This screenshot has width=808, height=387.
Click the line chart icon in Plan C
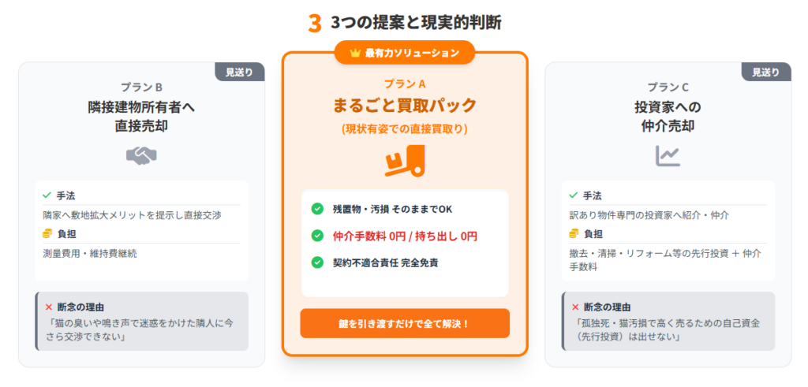click(668, 155)
